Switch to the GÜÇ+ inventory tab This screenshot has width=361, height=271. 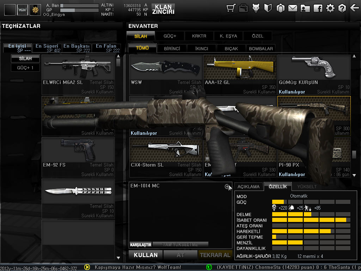[170, 36]
